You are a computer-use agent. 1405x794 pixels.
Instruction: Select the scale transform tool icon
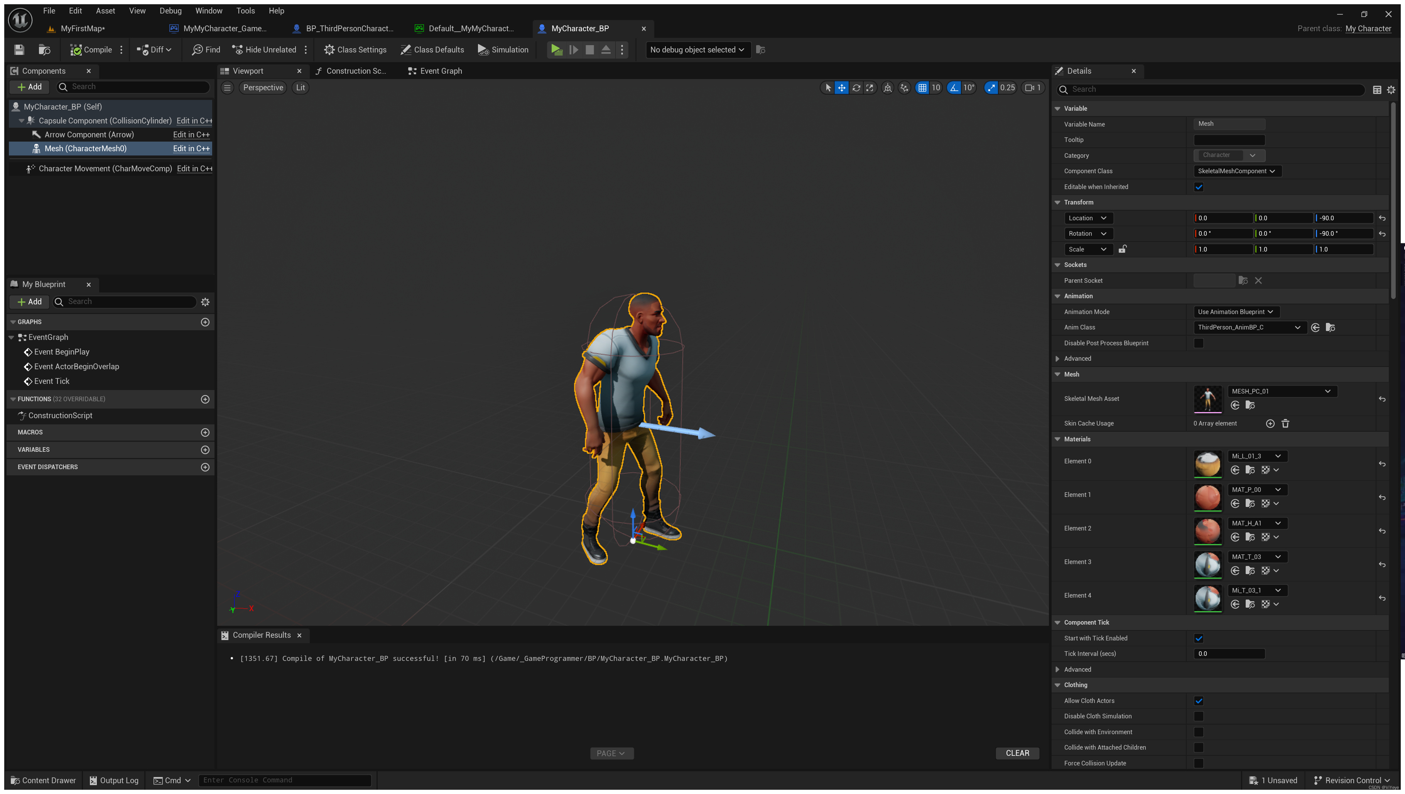point(870,88)
